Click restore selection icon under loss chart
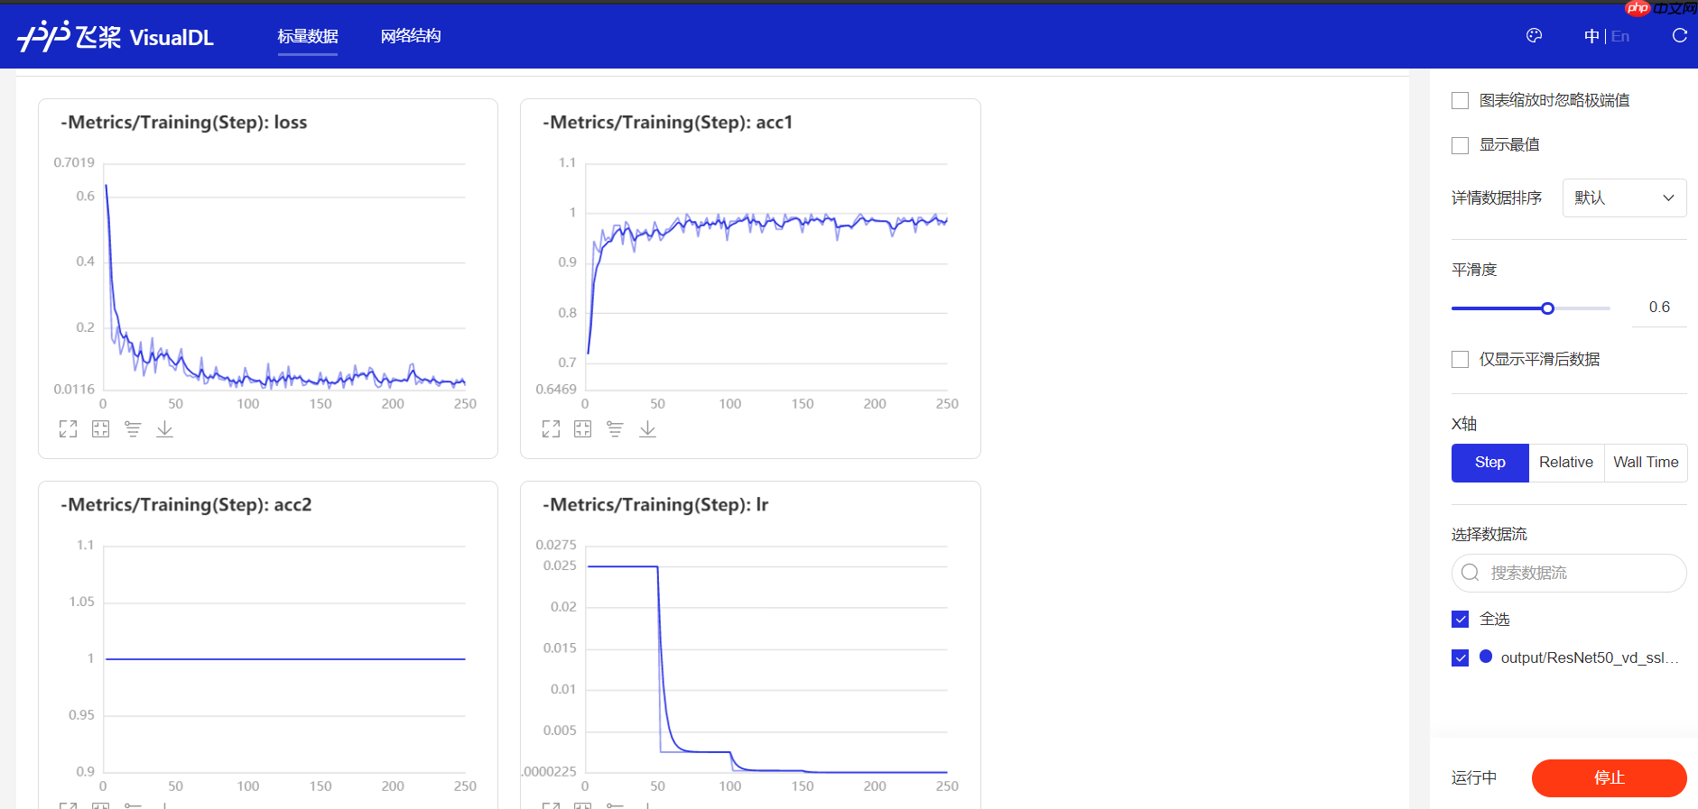The height and width of the screenshot is (809, 1698). (100, 429)
